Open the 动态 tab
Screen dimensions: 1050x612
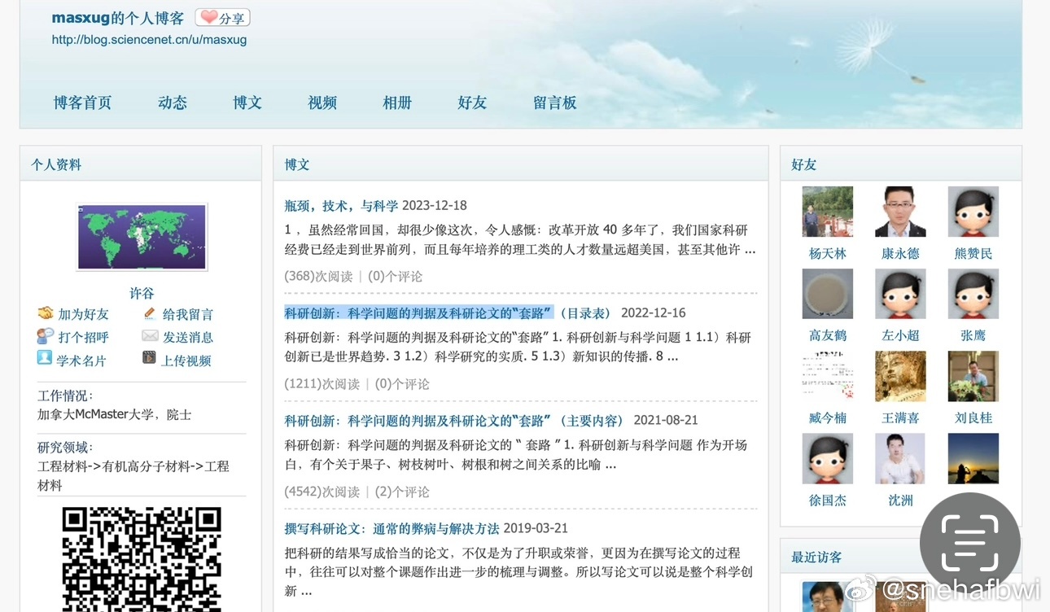tap(173, 103)
